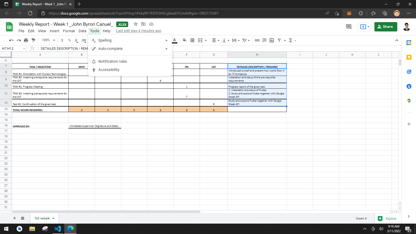Screen dimensions: 416x234
Task: Open the Data menu
Action: click(x=82, y=31)
